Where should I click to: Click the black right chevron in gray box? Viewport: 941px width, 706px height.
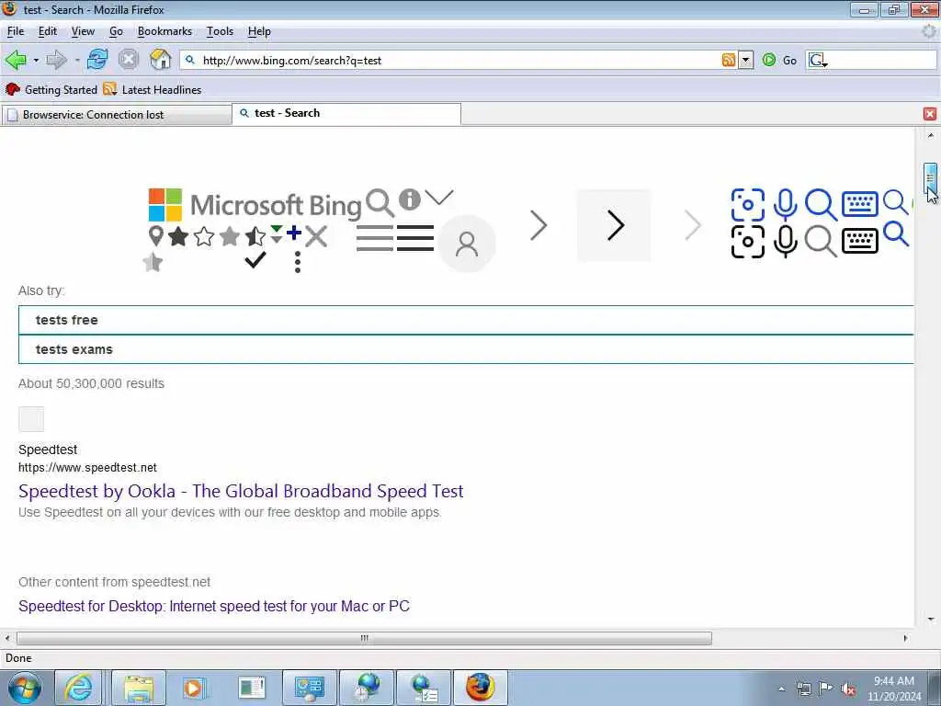(614, 225)
